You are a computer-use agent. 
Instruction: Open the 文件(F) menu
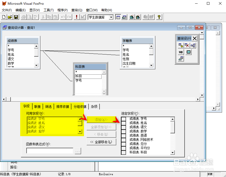click(x=7, y=10)
